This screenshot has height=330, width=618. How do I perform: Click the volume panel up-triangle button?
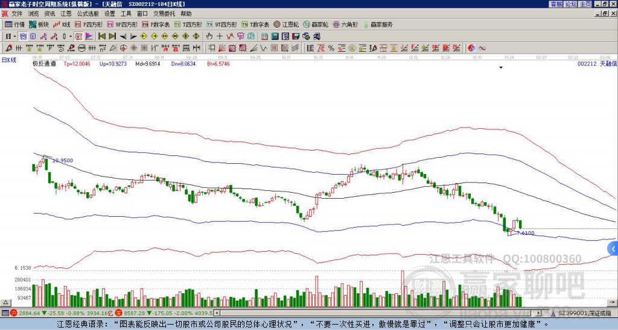5,303
